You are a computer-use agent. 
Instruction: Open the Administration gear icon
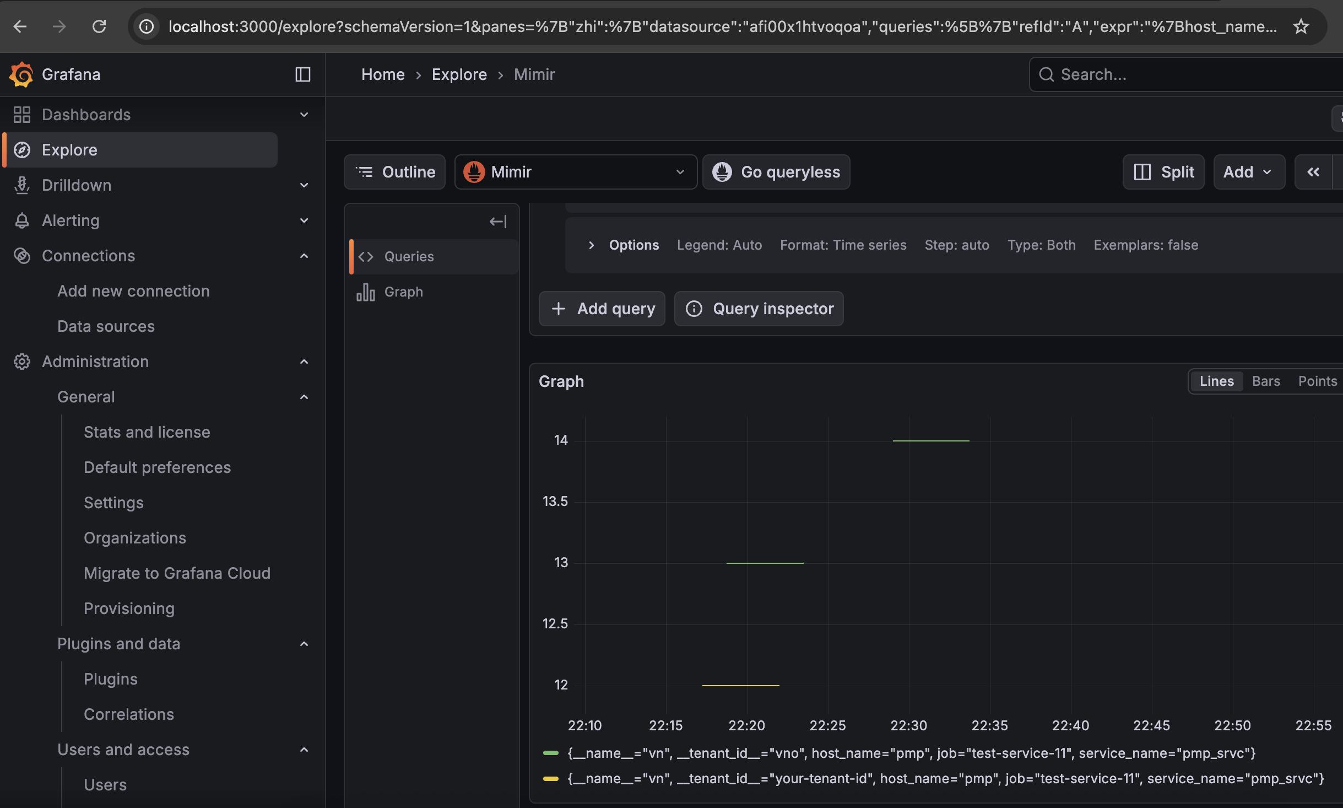pyautogui.click(x=22, y=361)
